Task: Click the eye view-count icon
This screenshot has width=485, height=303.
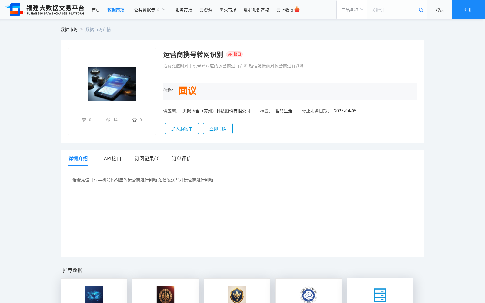Action: [x=108, y=120]
